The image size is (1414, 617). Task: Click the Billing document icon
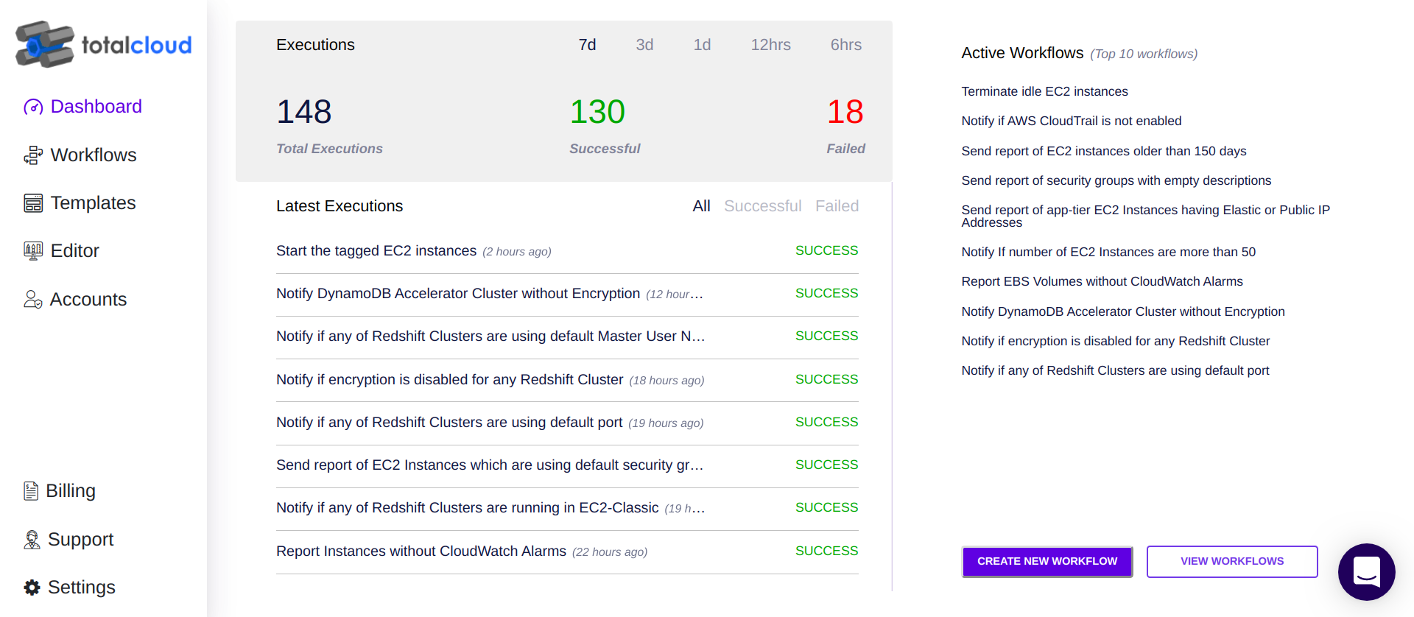tap(31, 491)
